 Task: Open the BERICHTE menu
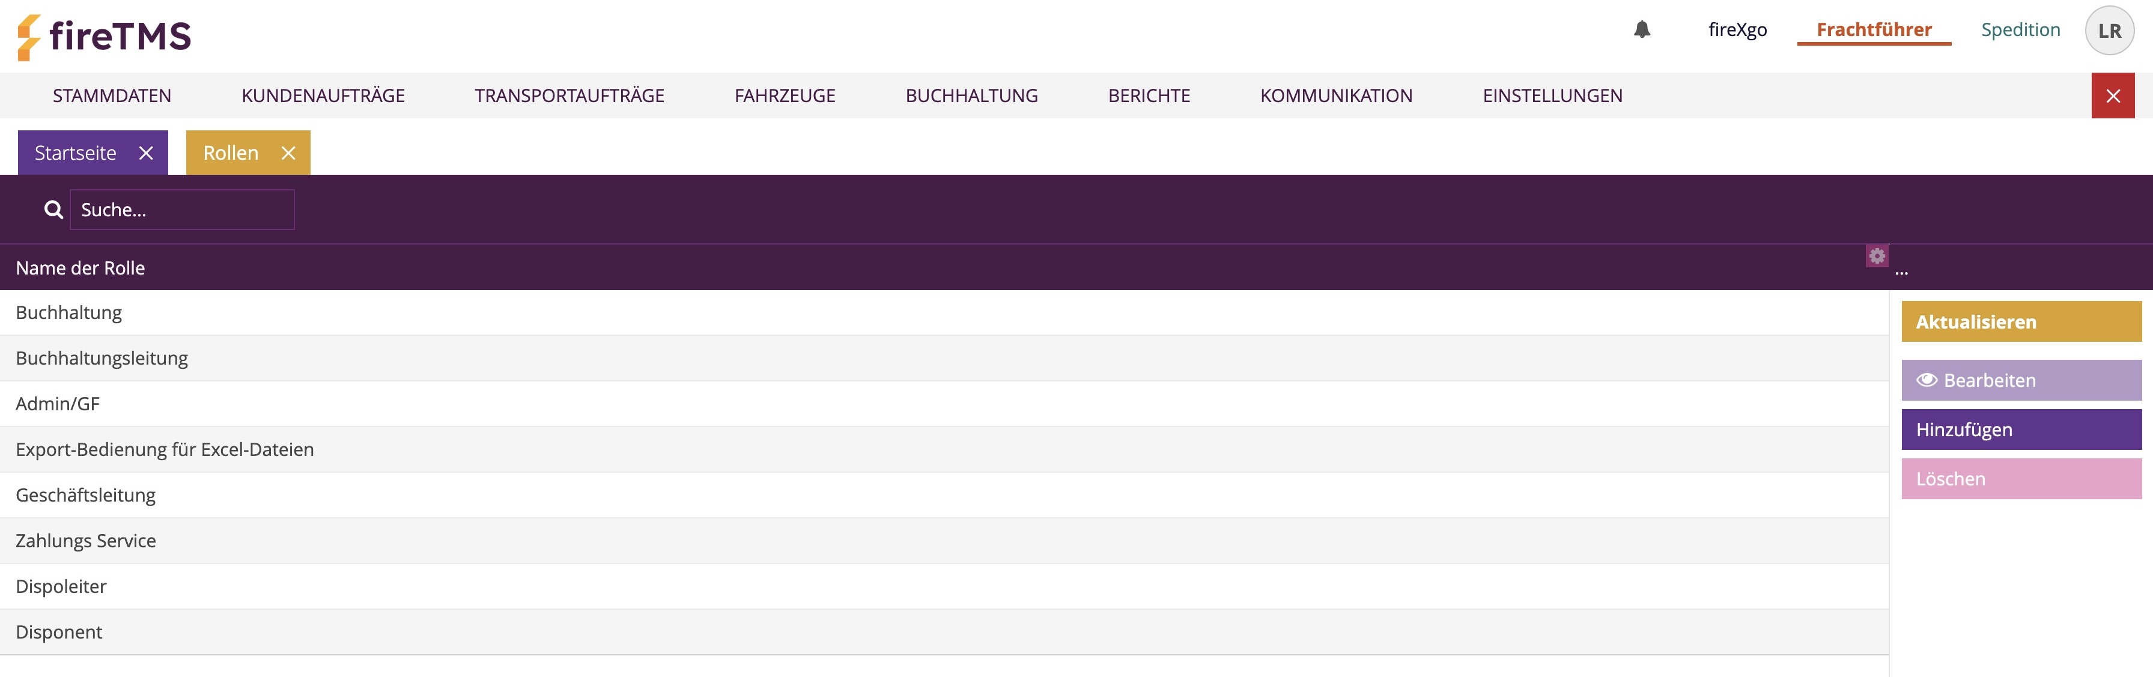point(1149,96)
